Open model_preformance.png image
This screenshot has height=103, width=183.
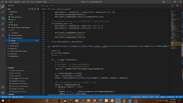coord(18,51)
